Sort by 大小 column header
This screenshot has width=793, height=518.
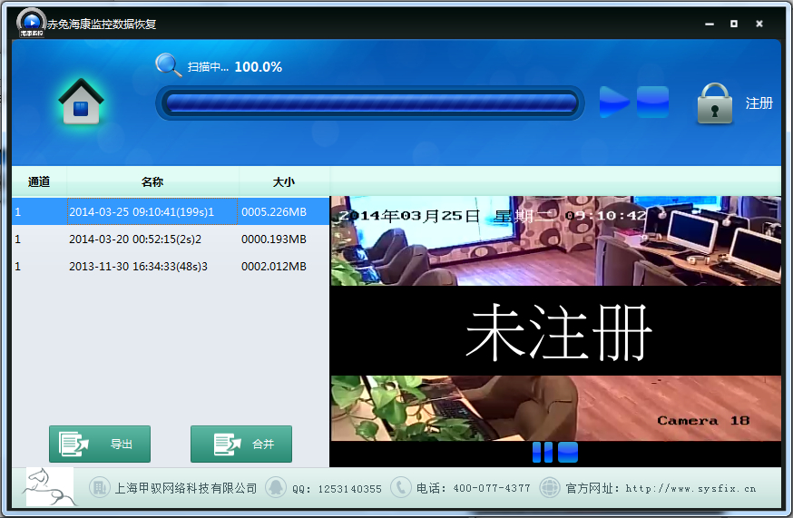click(283, 181)
